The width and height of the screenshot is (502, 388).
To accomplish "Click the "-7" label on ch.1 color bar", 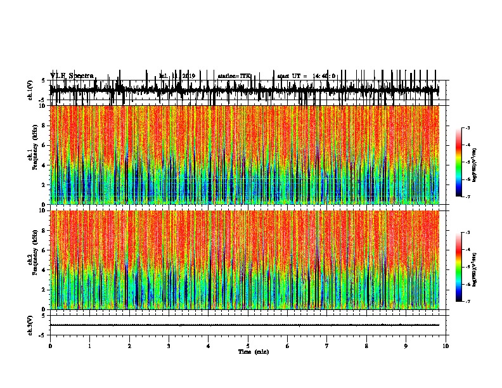I will tap(467, 197).
